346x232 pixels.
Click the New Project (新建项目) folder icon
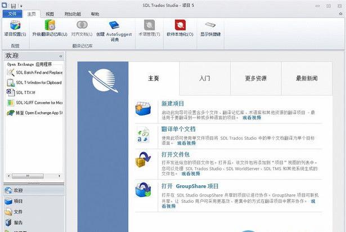(x=143, y=109)
